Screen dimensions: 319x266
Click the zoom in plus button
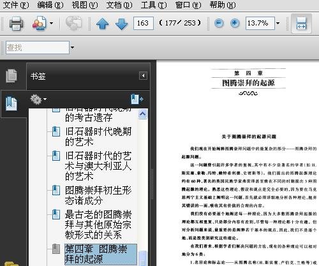click(x=235, y=23)
